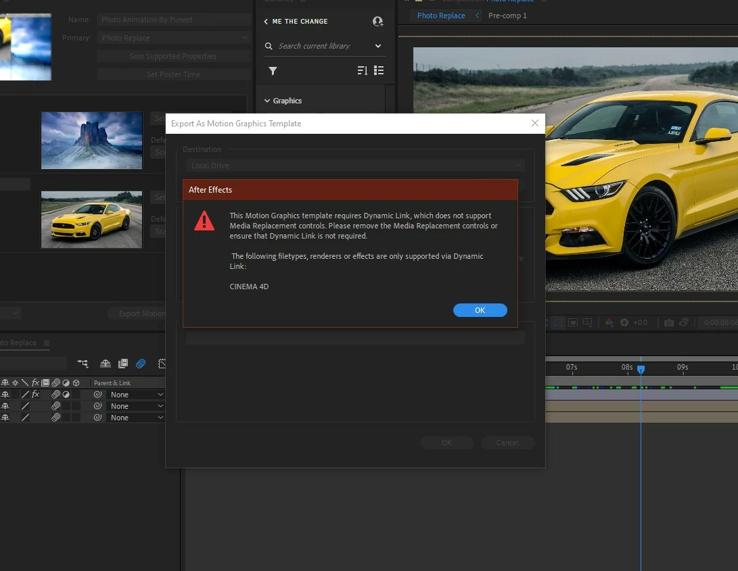Viewport: 738px width, 571px height.
Task: Click the template Name input field
Action: pos(174,20)
